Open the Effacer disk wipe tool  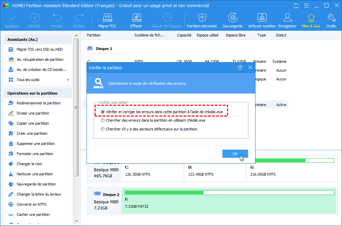click(136, 21)
